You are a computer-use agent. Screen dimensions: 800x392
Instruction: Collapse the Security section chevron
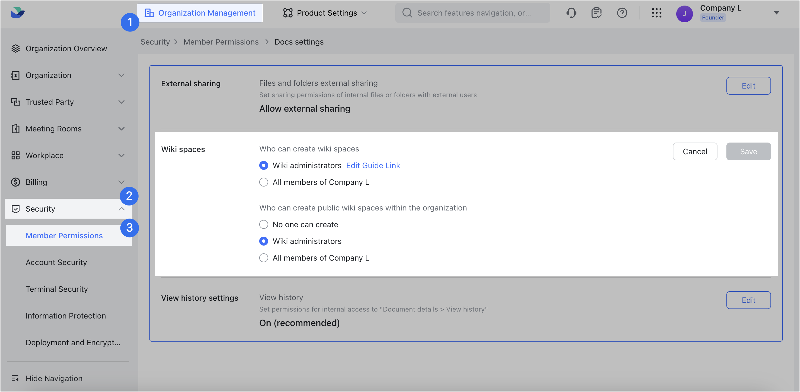pos(122,209)
